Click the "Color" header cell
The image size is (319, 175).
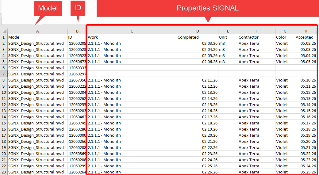coord(285,37)
